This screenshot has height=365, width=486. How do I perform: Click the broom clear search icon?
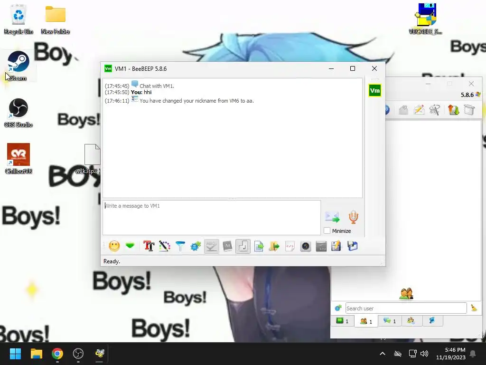[474, 308]
